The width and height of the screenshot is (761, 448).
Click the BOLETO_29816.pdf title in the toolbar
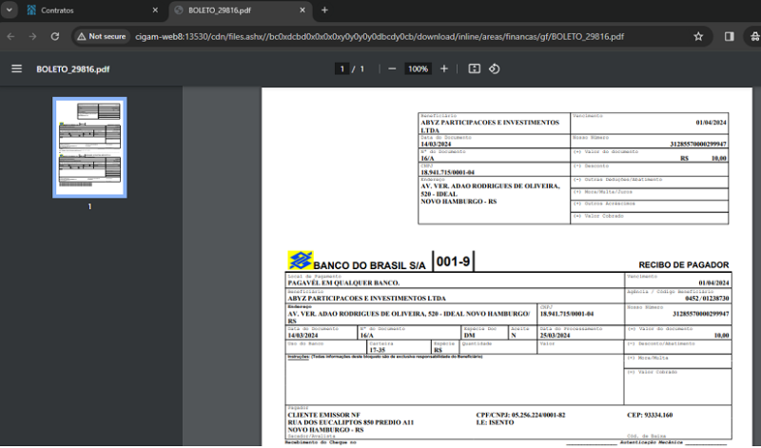(x=73, y=69)
